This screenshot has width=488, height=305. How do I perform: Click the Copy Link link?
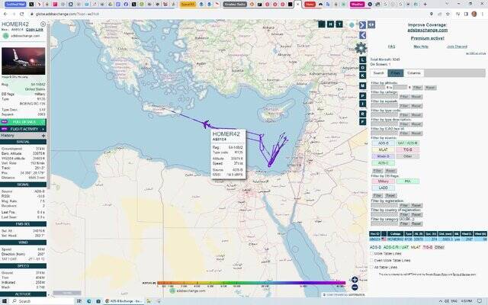[x=34, y=30]
